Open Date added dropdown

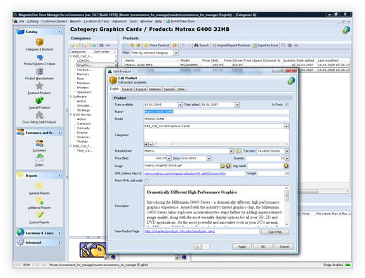tap(237, 105)
